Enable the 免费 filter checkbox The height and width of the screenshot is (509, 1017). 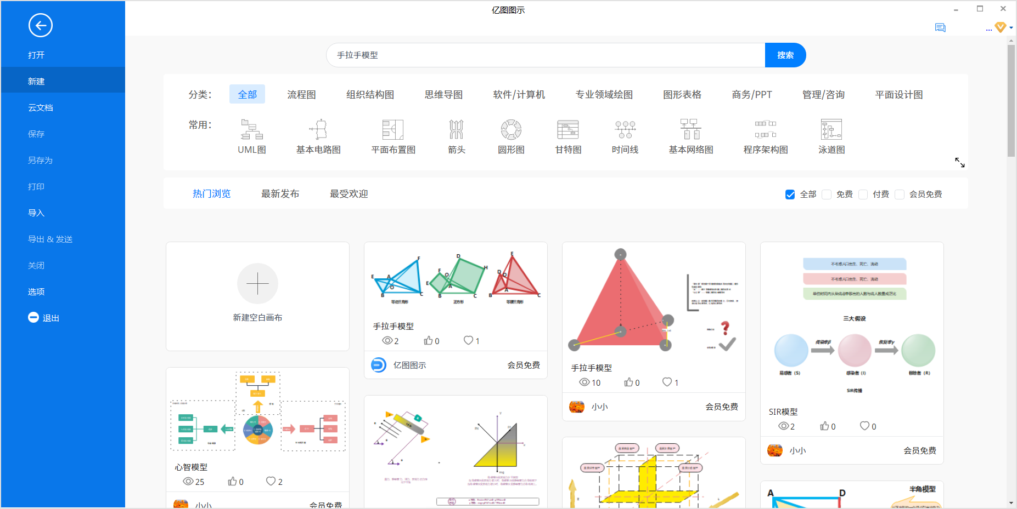tap(827, 195)
